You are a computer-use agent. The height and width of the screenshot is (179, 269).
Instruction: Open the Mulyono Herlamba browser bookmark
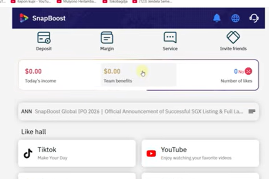77,2
